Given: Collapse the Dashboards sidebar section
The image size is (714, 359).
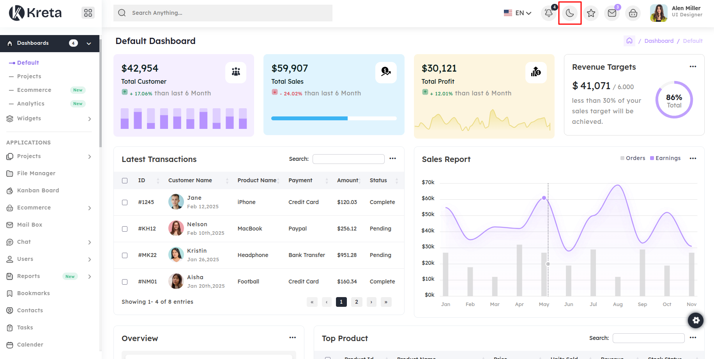Looking at the screenshot, I should point(88,43).
